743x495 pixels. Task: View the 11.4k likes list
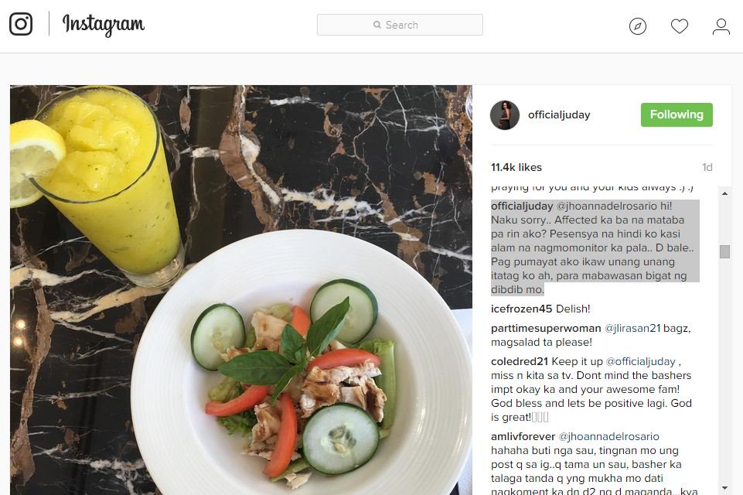[x=516, y=167]
